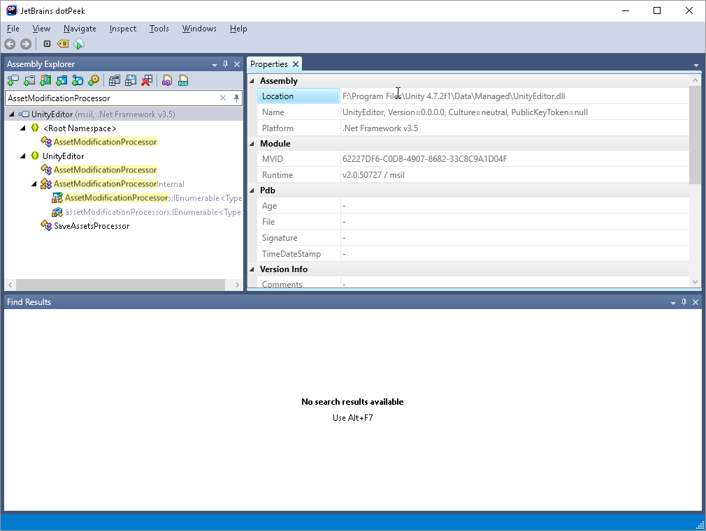Toggle auto-hide pin on Assembly Explorer

click(x=226, y=64)
